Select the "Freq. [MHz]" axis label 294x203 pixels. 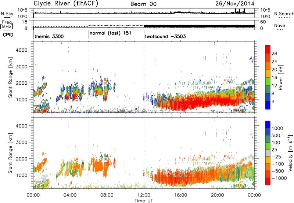[7, 25]
